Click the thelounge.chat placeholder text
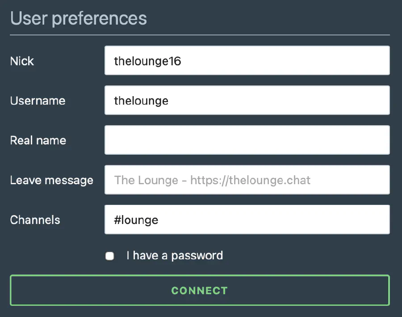The height and width of the screenshot is (317, 402). [212, 180]
